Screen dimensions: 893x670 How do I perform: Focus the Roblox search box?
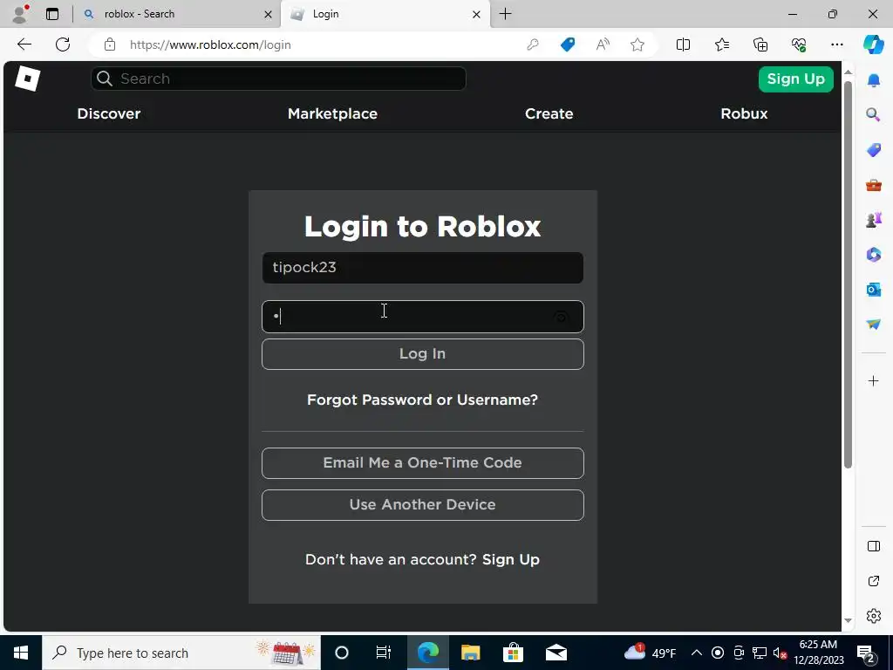coord(278,79)
